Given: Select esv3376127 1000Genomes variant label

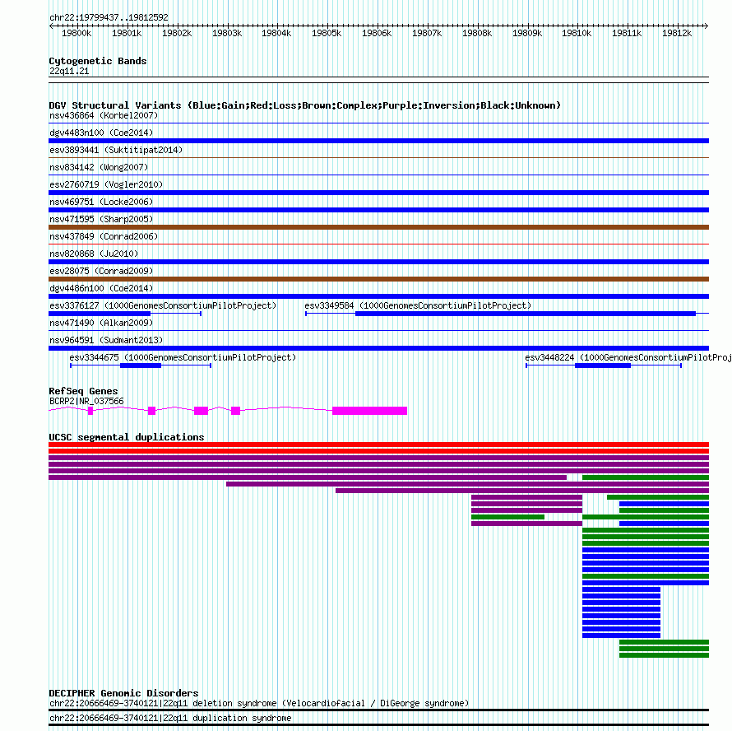Looking at the screenshot, I should coord(163,305).
